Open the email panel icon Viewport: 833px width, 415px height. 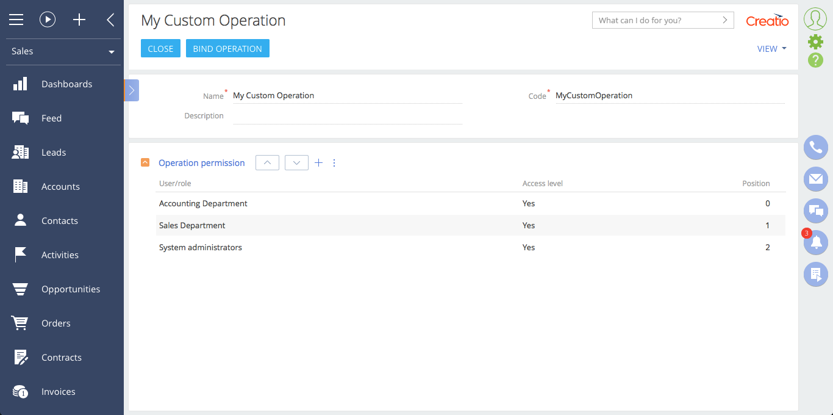(815, 179)
